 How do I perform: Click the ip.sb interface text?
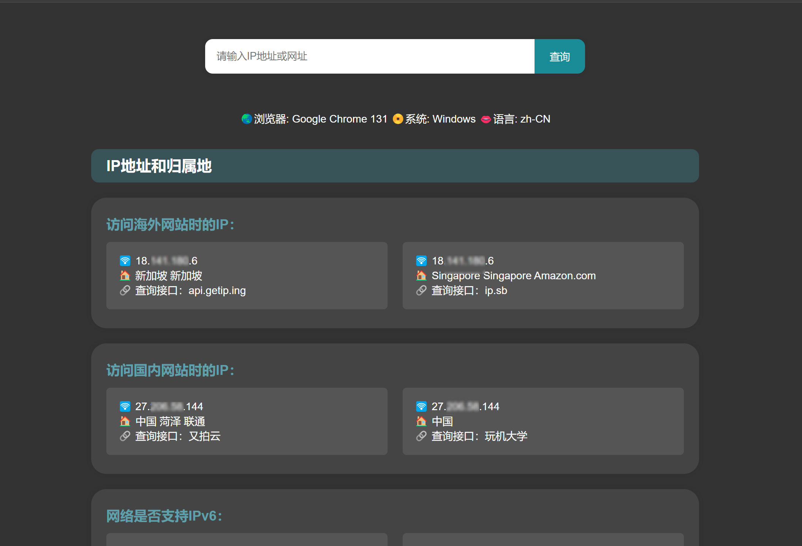click(496, 291)
